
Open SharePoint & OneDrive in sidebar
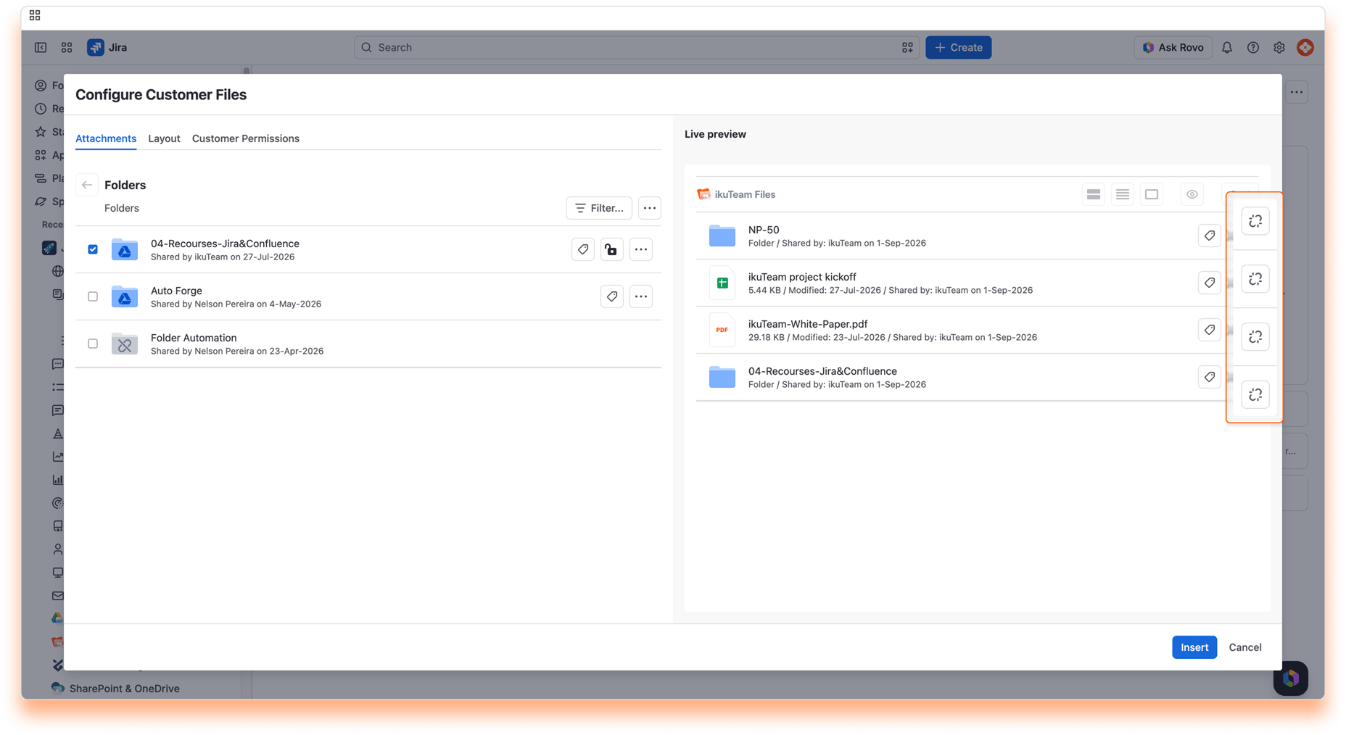pyautogui.click(x=125, y=689)
